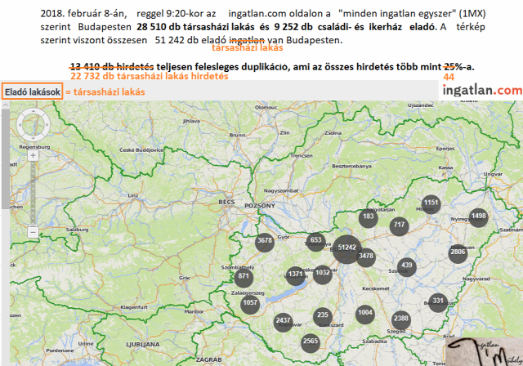Click the Maribor city label

tap(194, 311)
